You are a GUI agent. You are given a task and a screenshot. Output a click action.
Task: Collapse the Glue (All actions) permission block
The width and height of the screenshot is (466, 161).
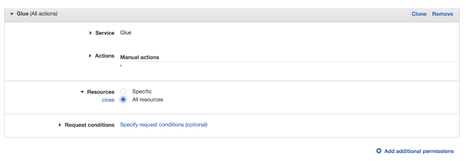click(12, 14)
